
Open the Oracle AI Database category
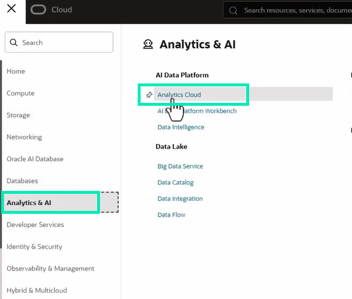pyautogui.click(x=35, y=159)
